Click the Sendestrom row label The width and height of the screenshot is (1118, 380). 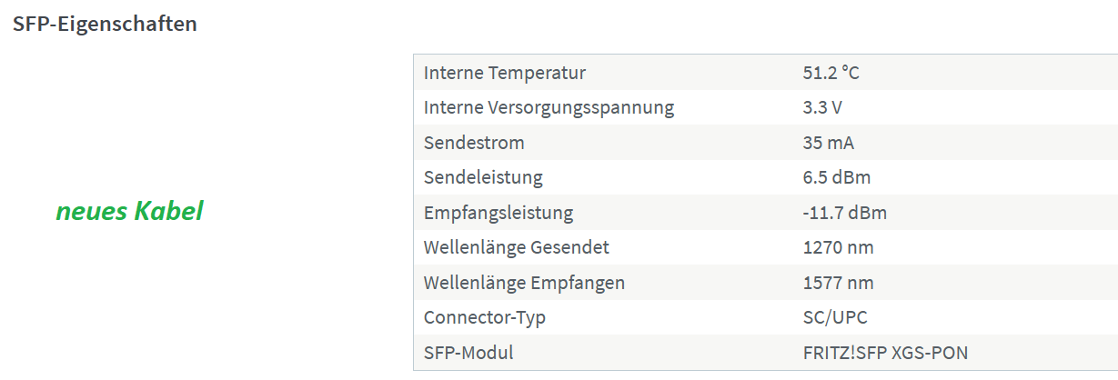point(474,143)
